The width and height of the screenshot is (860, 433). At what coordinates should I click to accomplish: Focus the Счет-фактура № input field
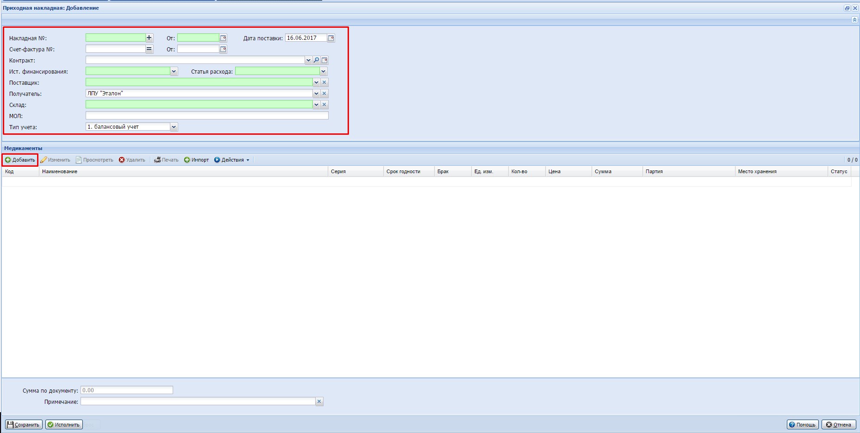click(116, 49)
